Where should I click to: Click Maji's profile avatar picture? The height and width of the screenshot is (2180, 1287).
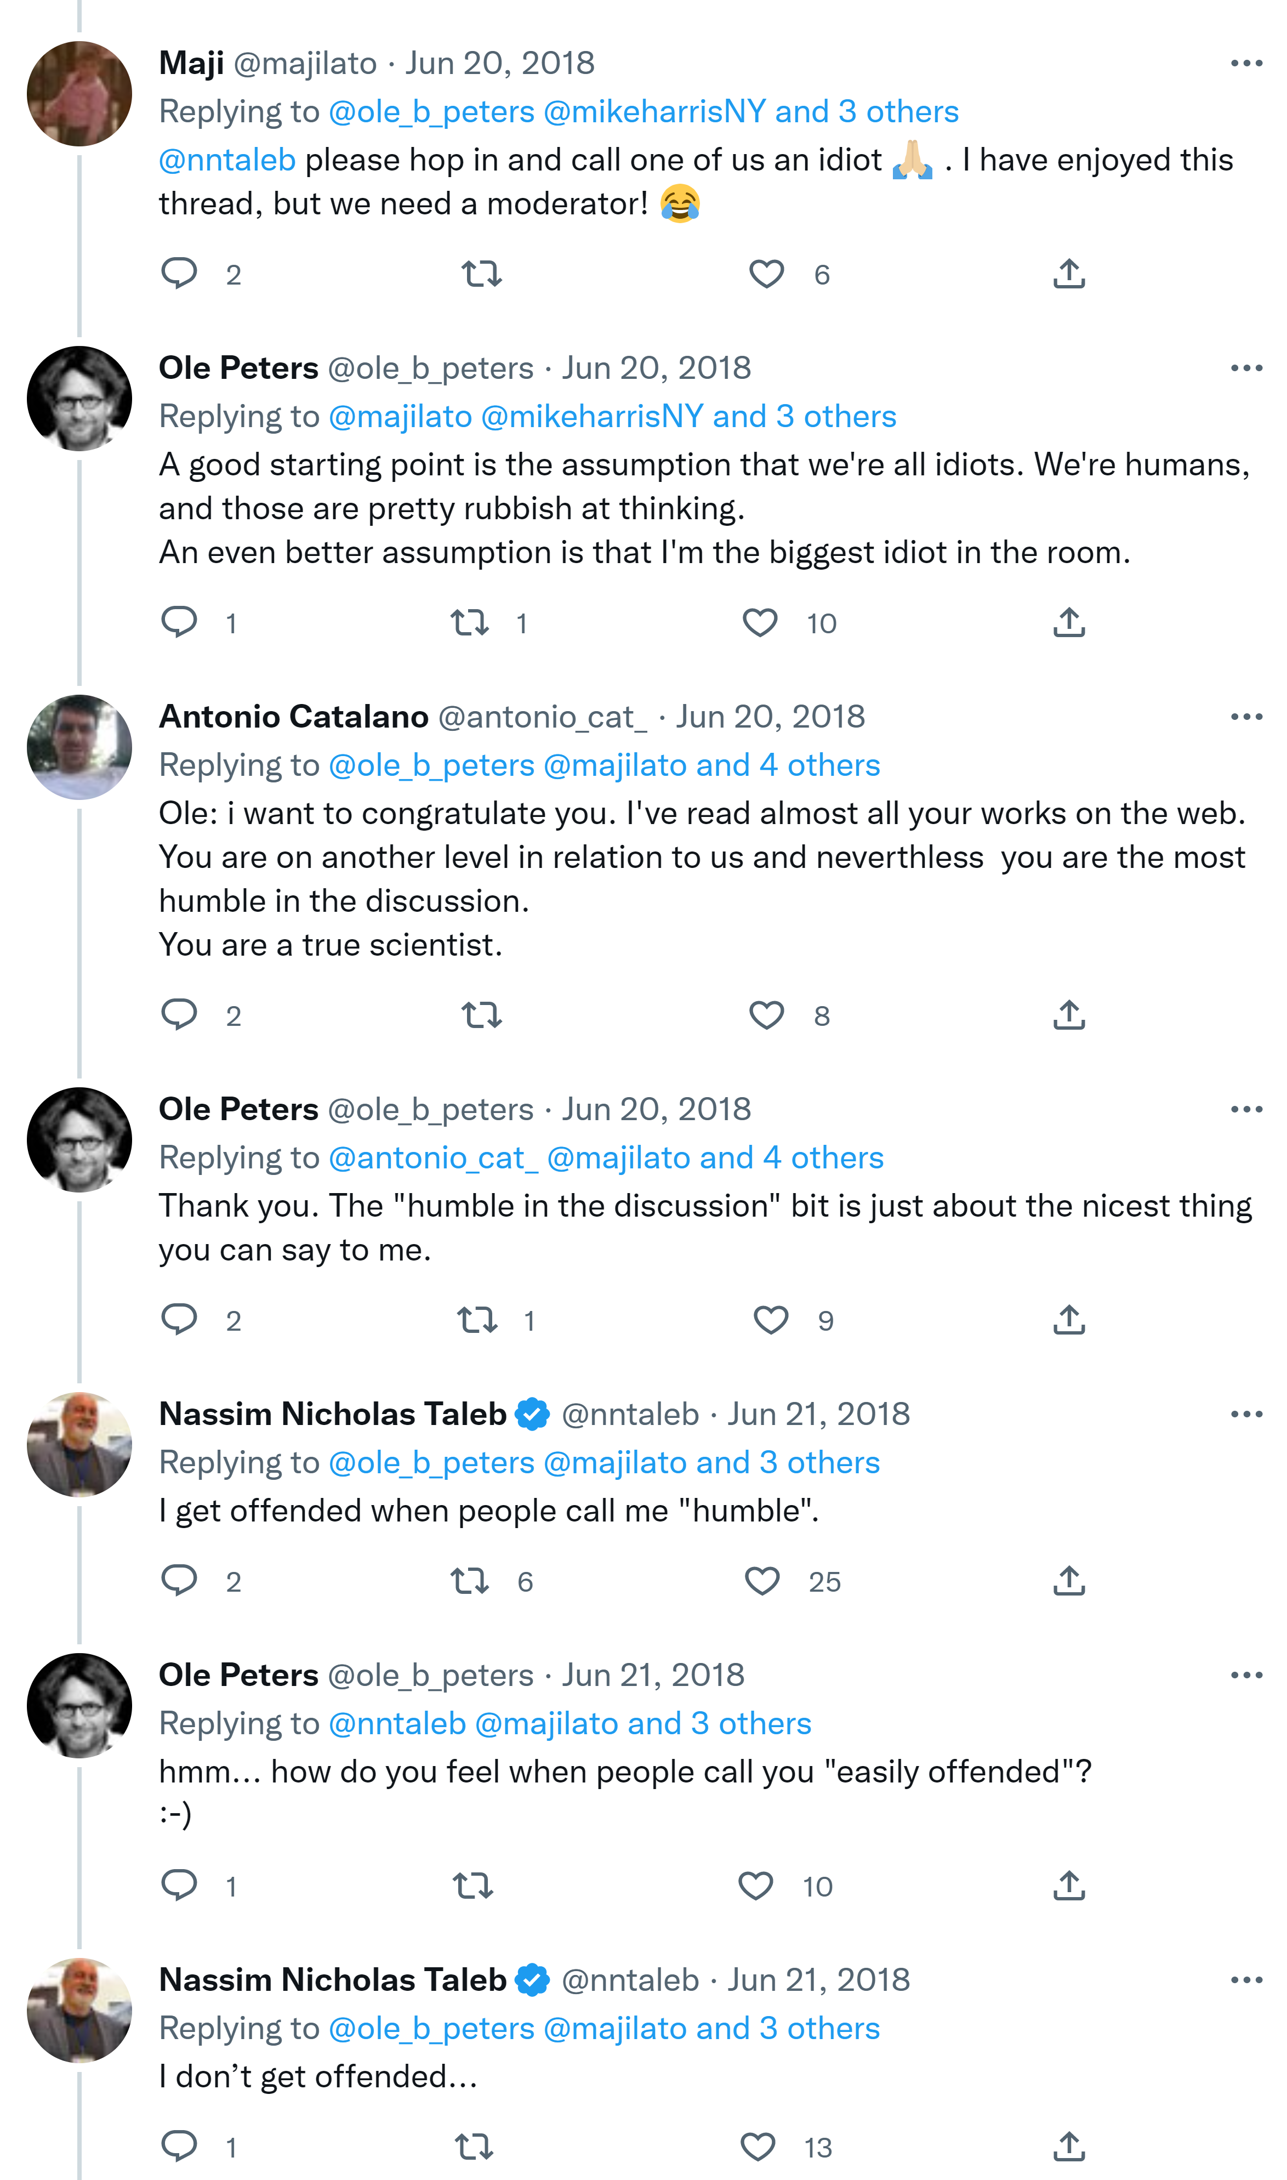click(79, 94)
